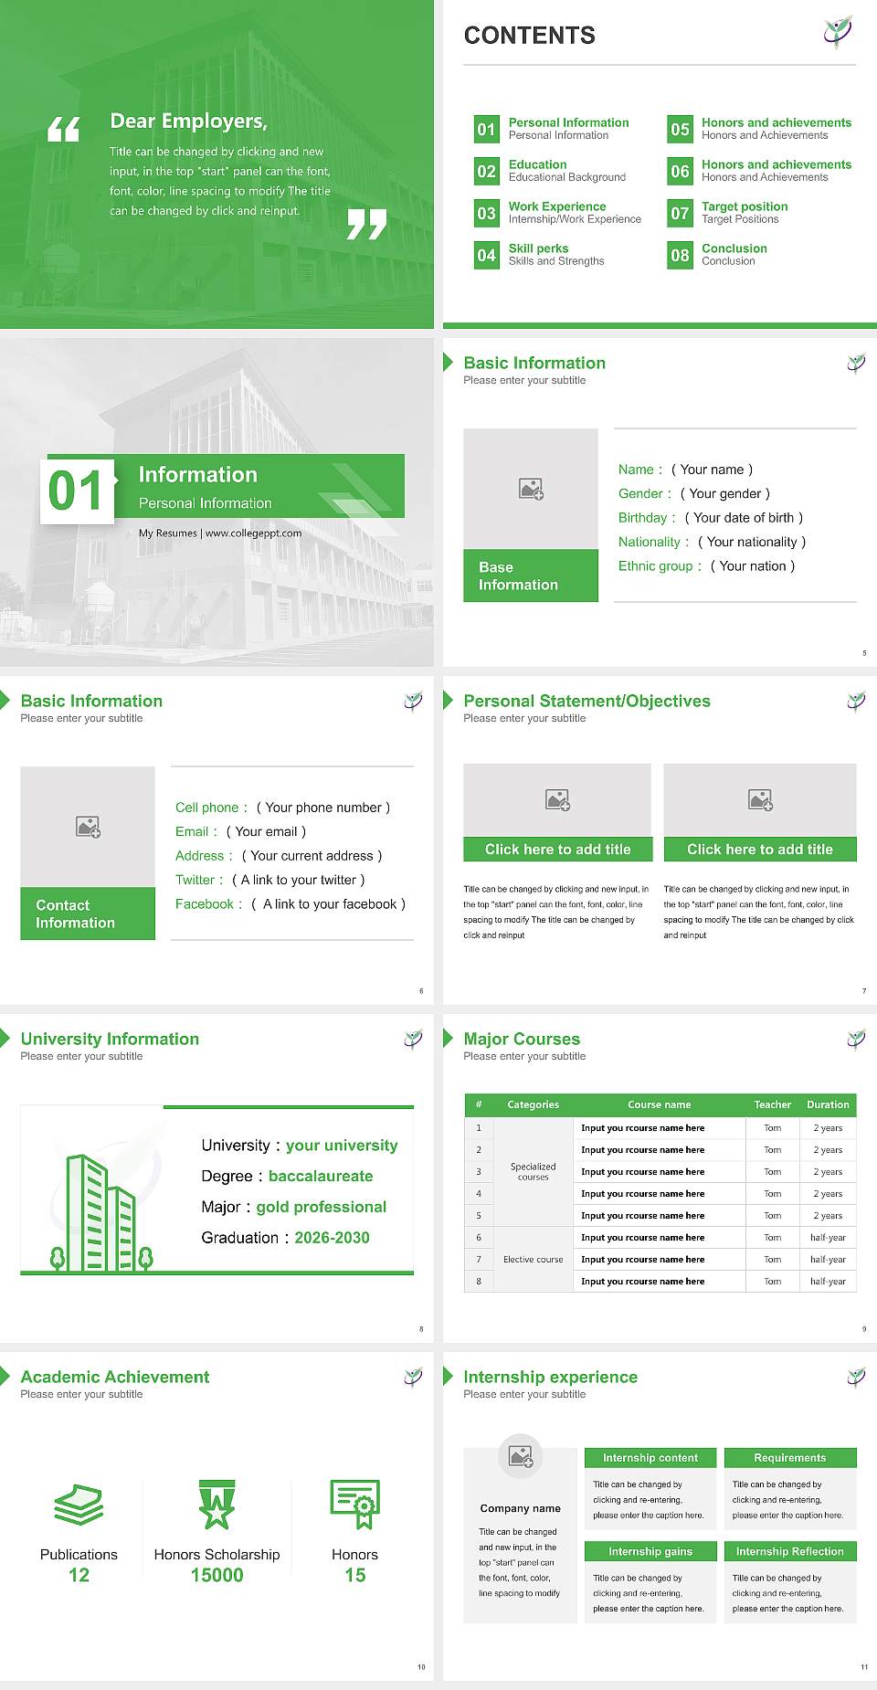The height and width of the screenshot is (1690, 877).
Task: Click the green university building illustration
Action: [x=100, y=1212]
